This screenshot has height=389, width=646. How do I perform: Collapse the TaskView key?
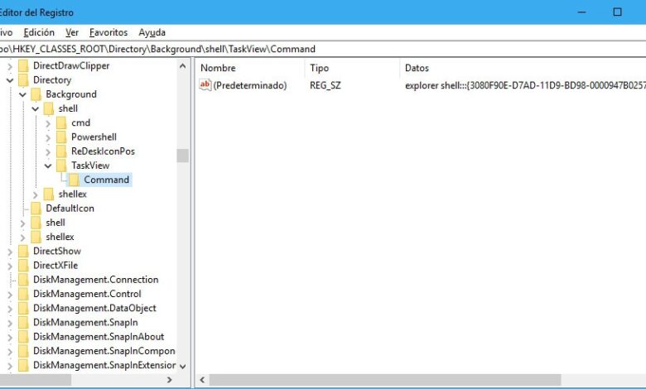tap(48, 166)
